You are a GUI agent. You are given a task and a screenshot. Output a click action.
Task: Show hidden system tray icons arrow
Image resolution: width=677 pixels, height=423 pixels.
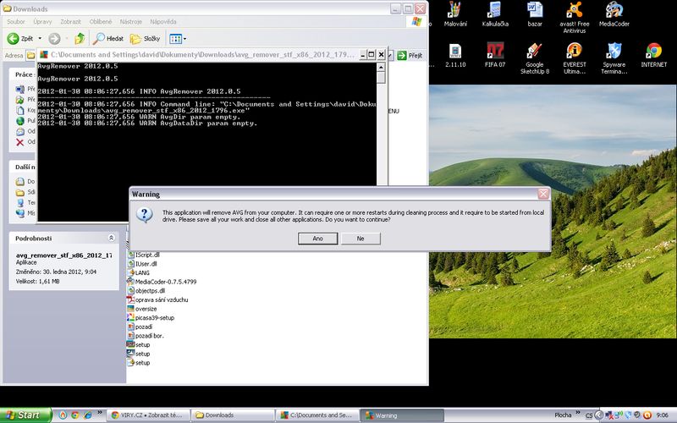599,415
